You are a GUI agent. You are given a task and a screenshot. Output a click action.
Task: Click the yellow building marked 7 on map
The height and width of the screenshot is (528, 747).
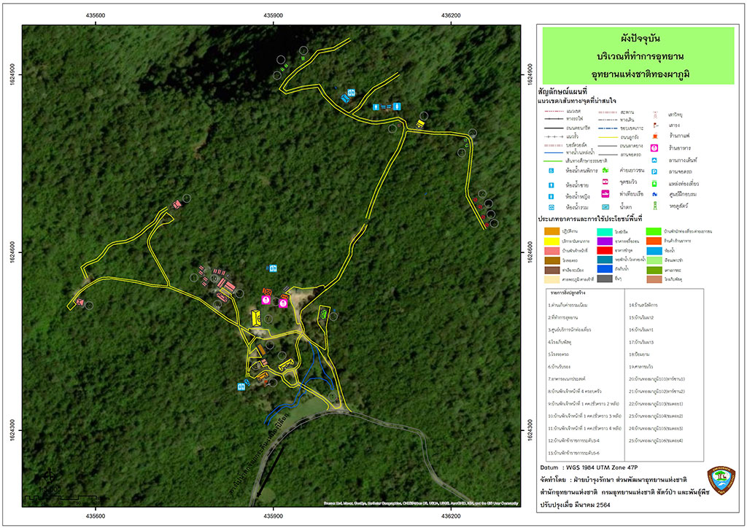(256, 317)
